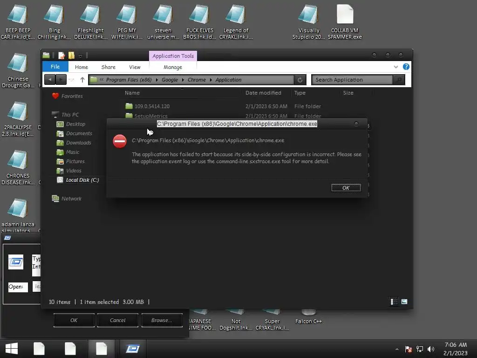The width and height of the screenshot is (477, 358).
Task: Sort files by Date modified column
Action: 263,93
